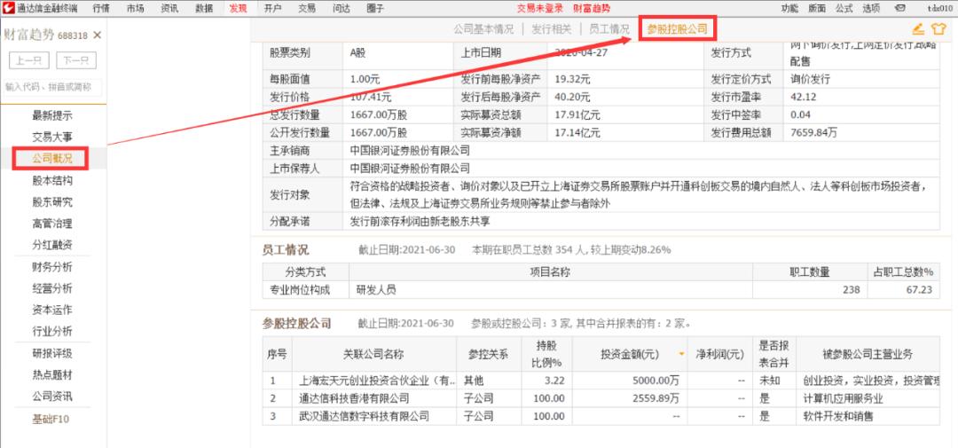Open 财务分析 in the sidebar
The height and width of the screenshot is (448, 958).
pyautogui.click(x=52, y=266)
